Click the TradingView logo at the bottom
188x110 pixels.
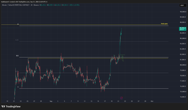click(11, 106)
